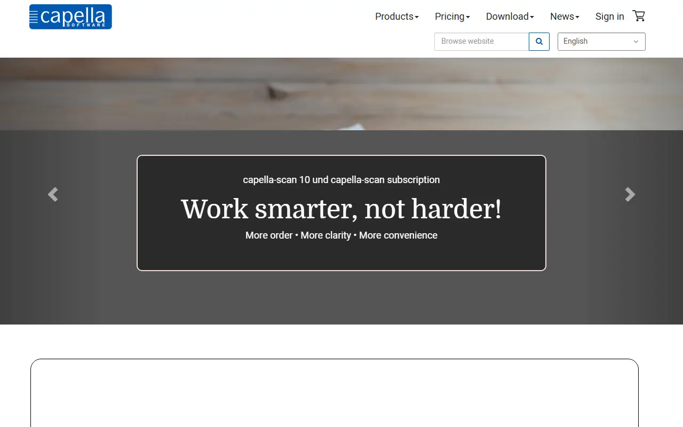The height and width of the screenshot is (427, 683).
Task: Click the capella-scan 10 subscription subtitle
Action: coord(341,180)
